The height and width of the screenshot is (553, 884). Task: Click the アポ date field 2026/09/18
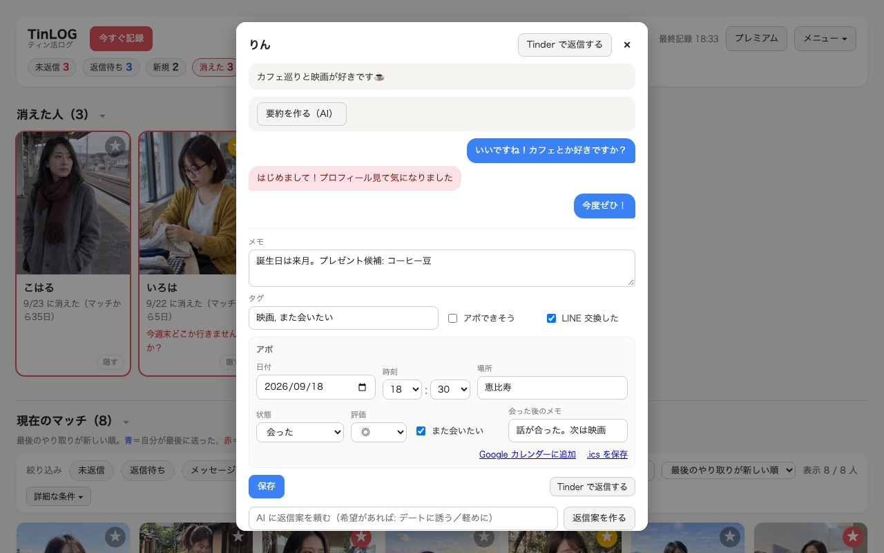coord(316,387)
